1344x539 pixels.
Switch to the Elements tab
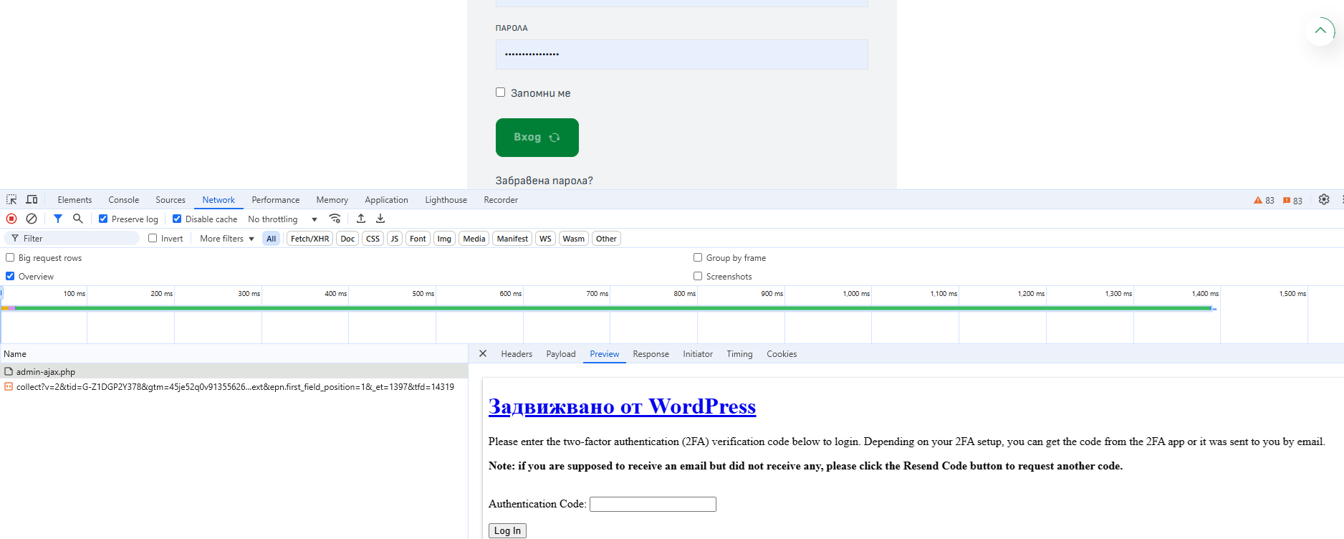(75, 200)
